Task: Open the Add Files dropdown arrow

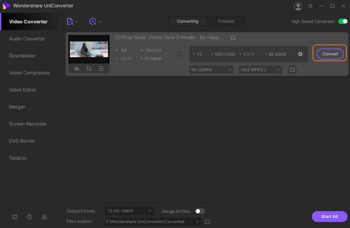Action: [x=76, y=22]
